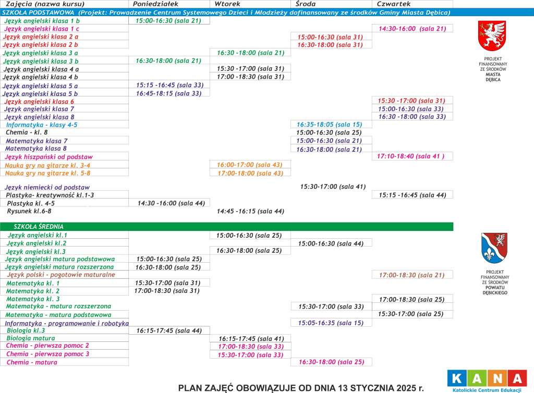Select the 'Rysunek kl.6-8' row

[29, 211]
